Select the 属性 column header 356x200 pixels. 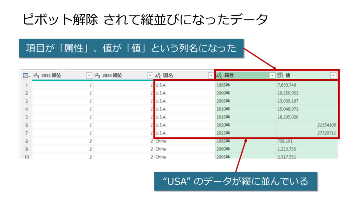pos(243,75)
